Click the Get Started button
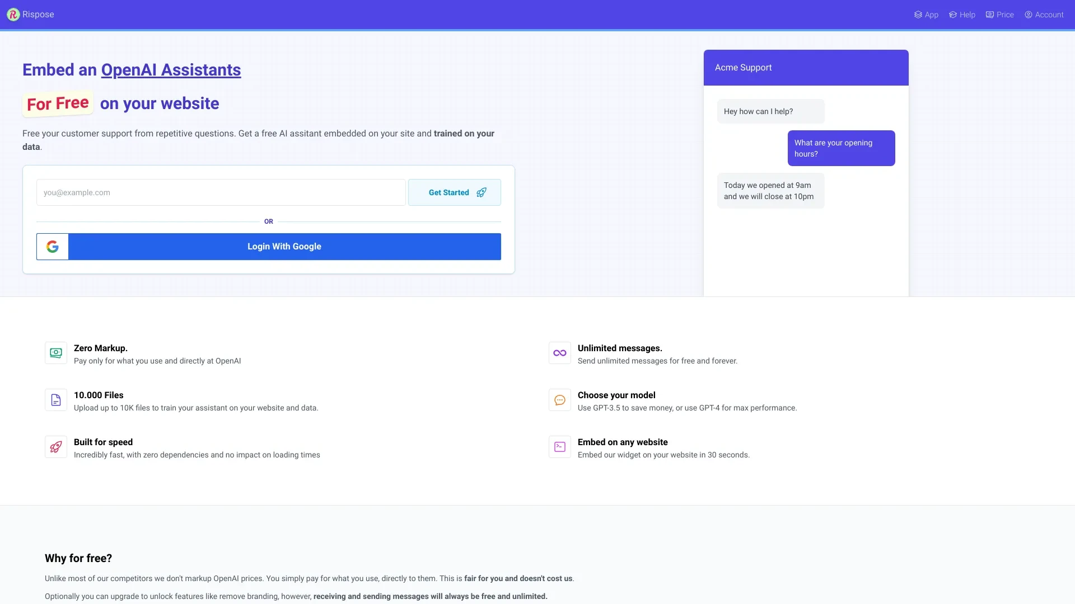Image resolution: width=1075 pixels, height=604 pixels. tap(454, 192)
